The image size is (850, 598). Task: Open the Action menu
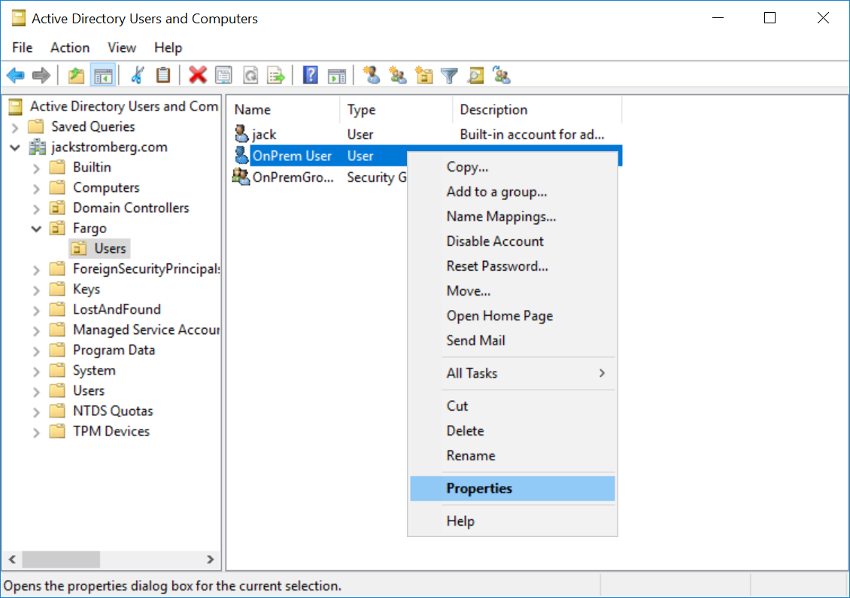point(70,47)
